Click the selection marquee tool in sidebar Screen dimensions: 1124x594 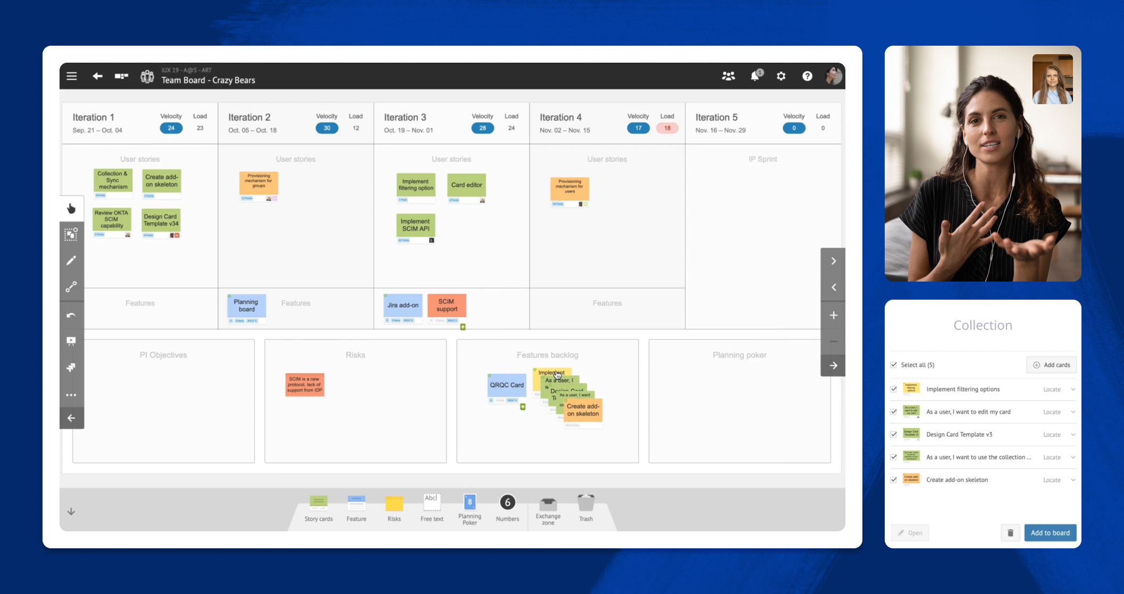[72, 235]
